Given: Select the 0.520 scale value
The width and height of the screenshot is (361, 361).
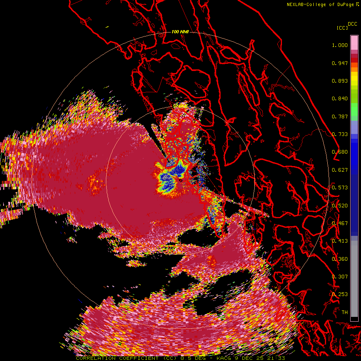Looking at the screenshot, I should pyautogui.click(x=340, y=206).
